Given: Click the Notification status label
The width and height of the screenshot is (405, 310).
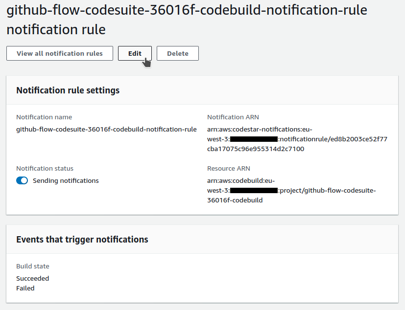Looking at the screenshot, I should [45, 168].
